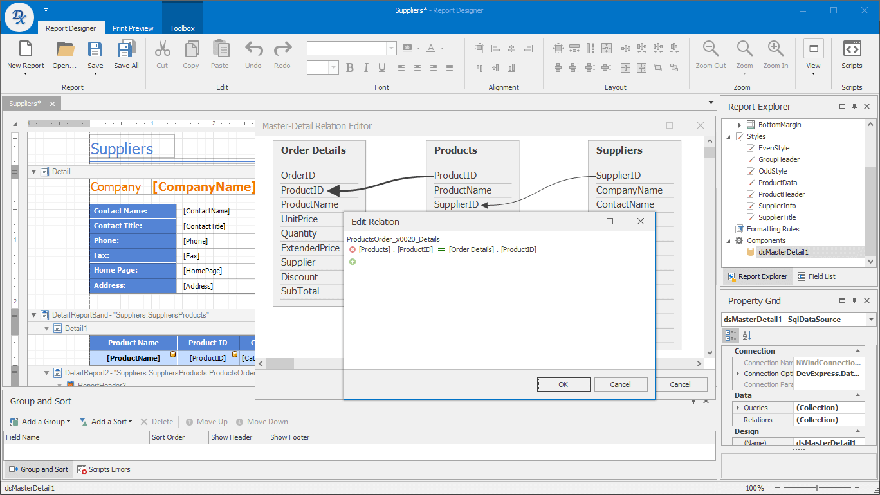Cancel the Edit Relation dialog
Viewport: 880px width, 495px height.
[x=620, y=384]
